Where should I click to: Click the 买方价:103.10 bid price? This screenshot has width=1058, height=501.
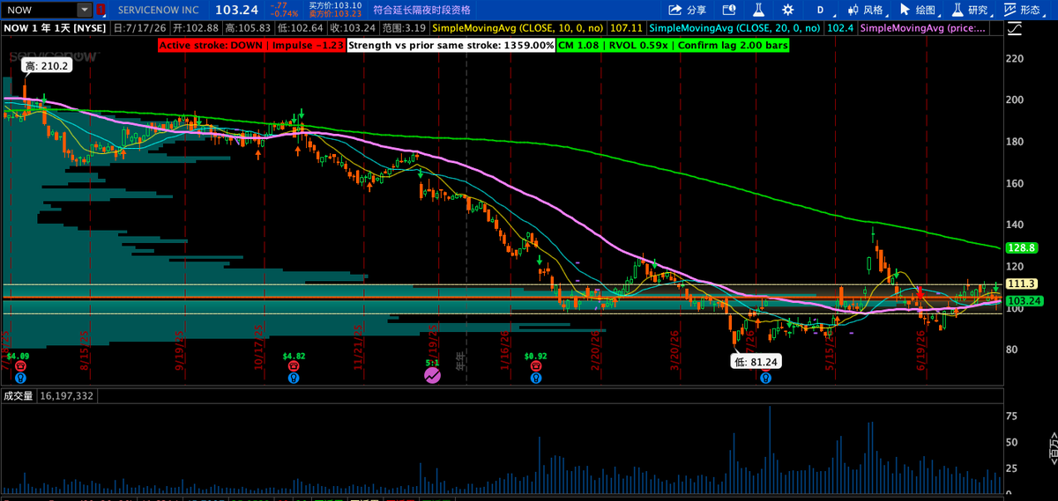(x=335, y=5)
